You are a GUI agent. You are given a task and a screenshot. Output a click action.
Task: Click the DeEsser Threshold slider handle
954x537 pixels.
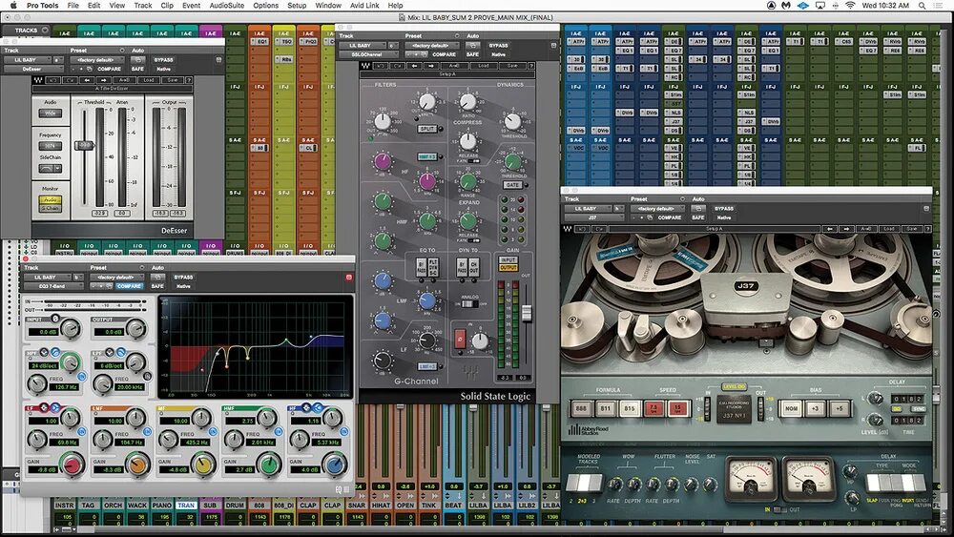coord(84,145)
